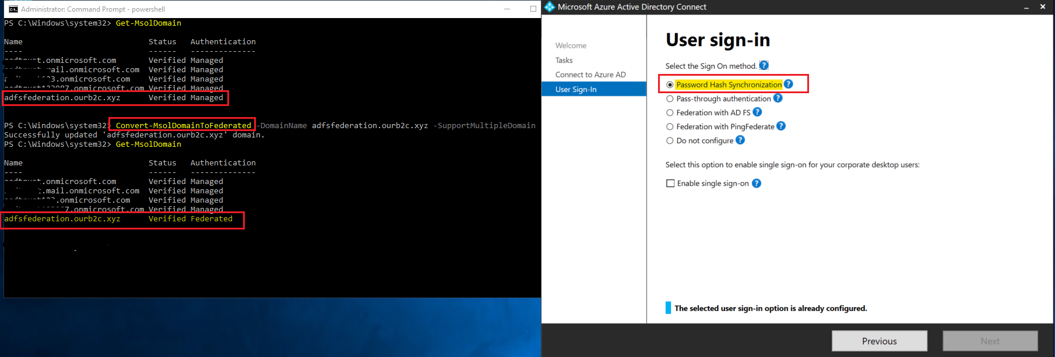Check Enable single sign-on checkbox
1055x357 pixels.
point(670,183)
